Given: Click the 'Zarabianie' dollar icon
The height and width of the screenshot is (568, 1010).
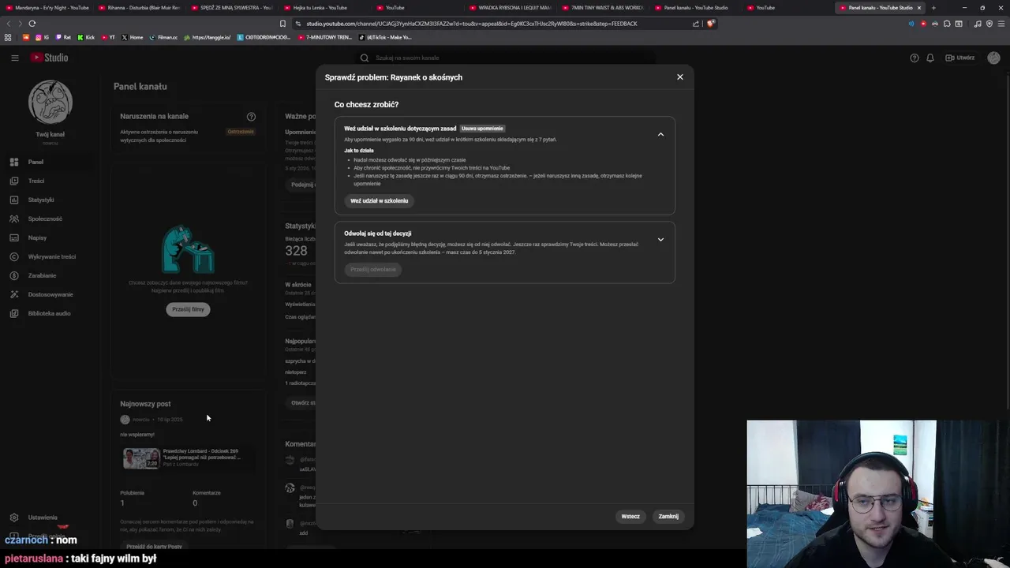Looking at the screenshot, I should [13, 275].
